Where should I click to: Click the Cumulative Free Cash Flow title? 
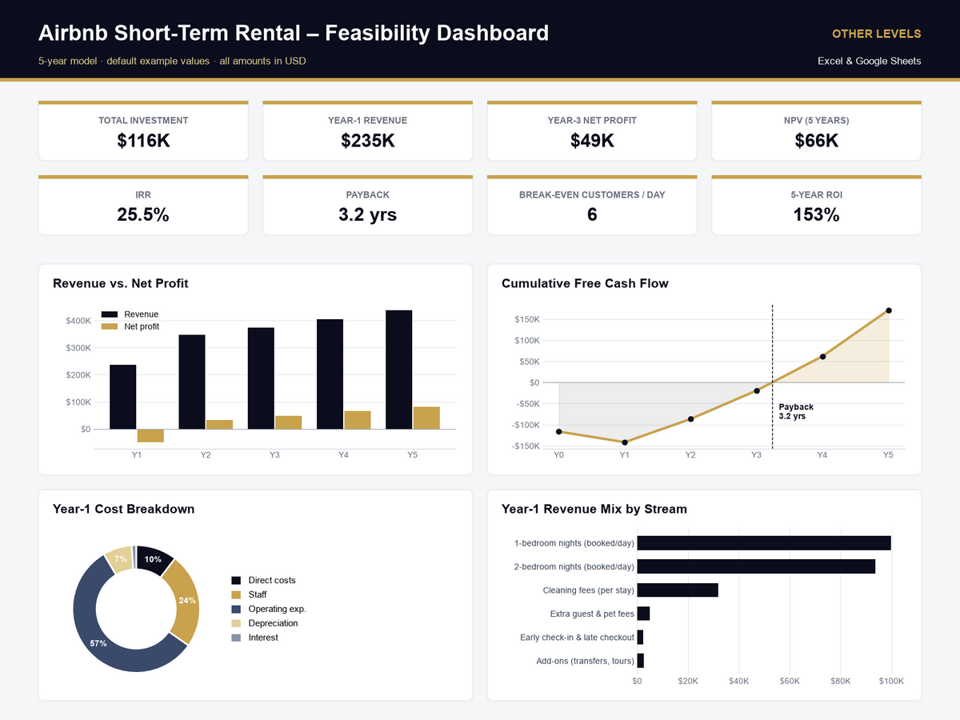pyautogui.click(x=585, y=283)
